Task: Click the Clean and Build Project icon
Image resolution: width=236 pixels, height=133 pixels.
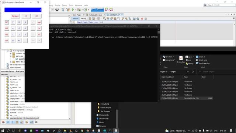Action: pos(68,10)
